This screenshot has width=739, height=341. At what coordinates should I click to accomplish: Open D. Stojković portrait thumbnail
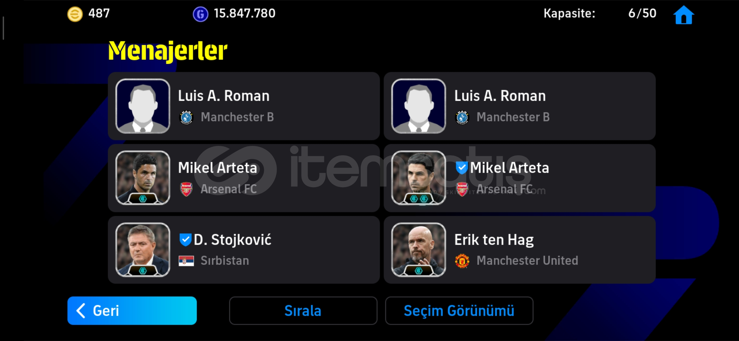[x=143, y=250]
